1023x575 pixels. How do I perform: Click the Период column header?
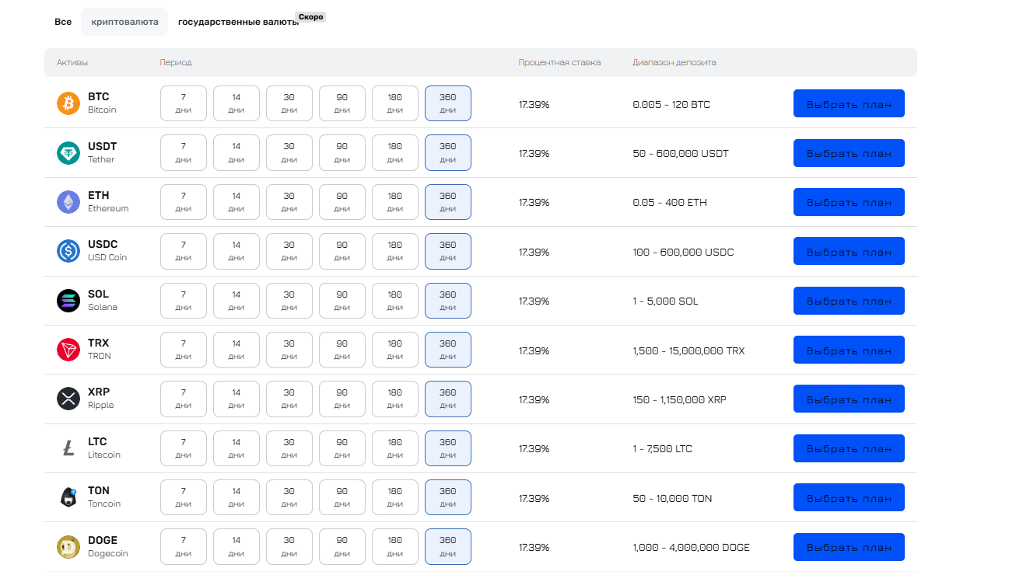pos(176,62)
